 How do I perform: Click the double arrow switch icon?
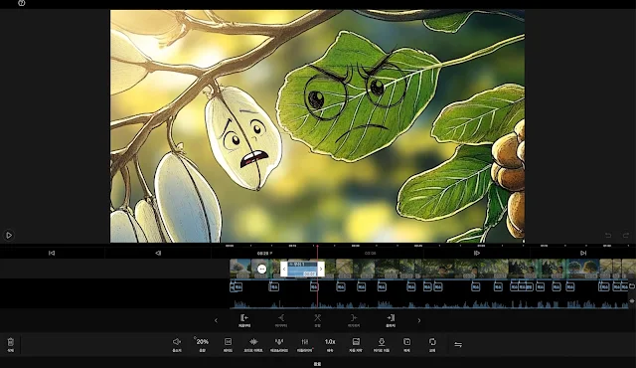tap(458, 345)
